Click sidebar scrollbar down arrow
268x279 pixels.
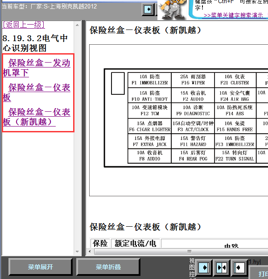tap(77, 252)
